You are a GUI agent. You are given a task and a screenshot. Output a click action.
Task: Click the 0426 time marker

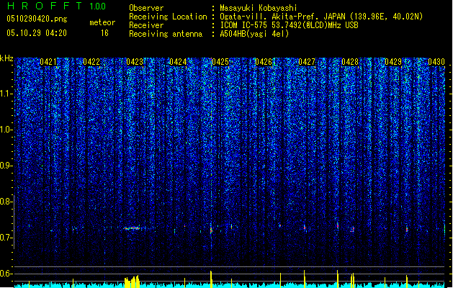point(264,62)
